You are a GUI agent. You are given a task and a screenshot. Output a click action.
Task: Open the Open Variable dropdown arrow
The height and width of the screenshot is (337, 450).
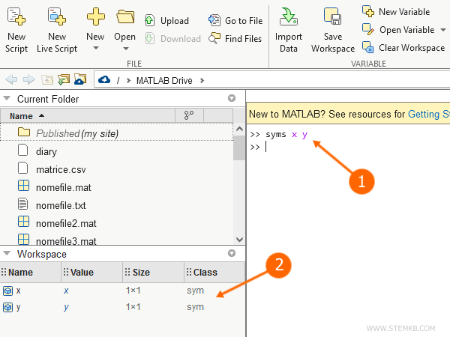tap(440, 30)
